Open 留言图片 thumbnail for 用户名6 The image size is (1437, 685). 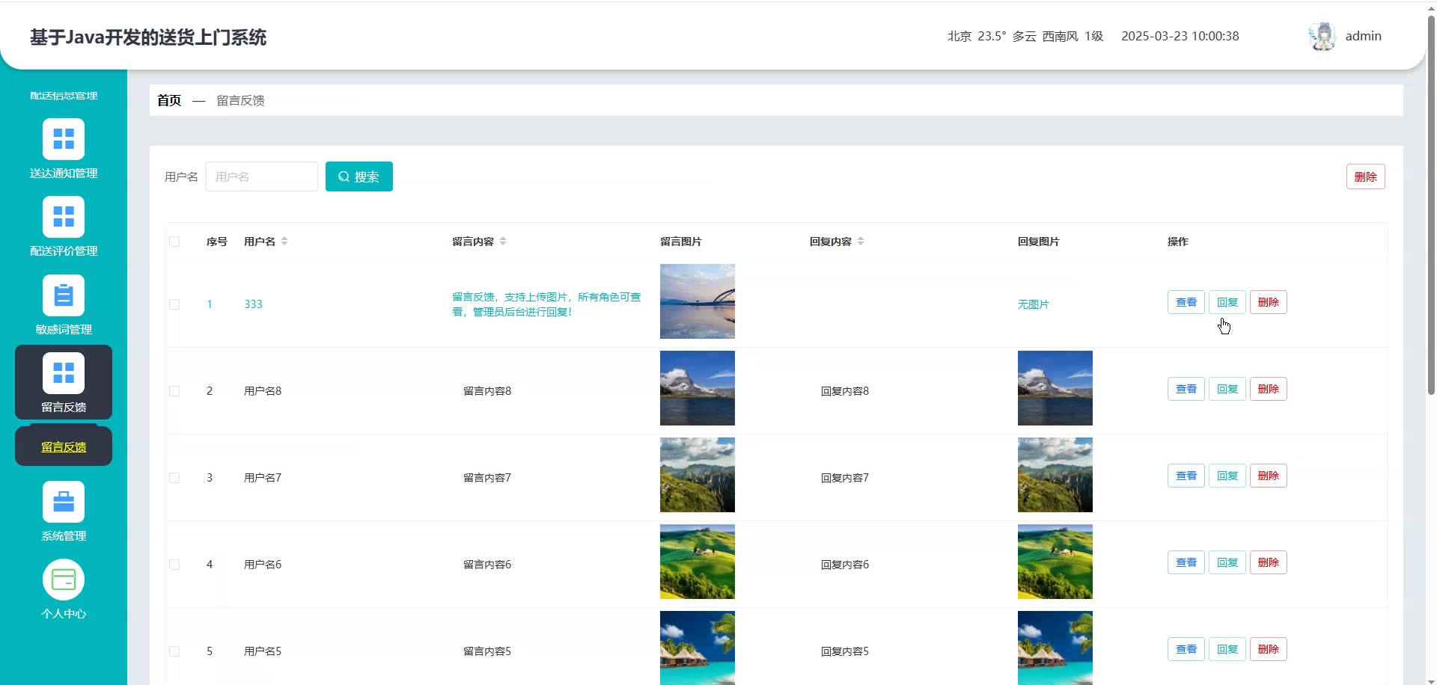[698, 562]
